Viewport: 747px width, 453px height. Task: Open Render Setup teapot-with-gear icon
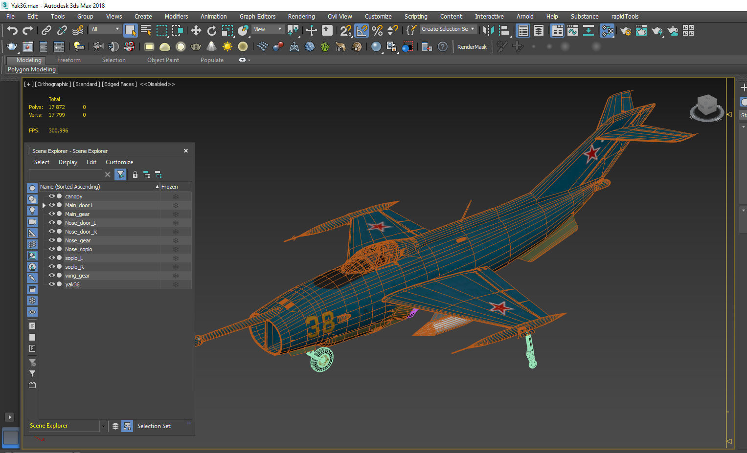[626, 31]
